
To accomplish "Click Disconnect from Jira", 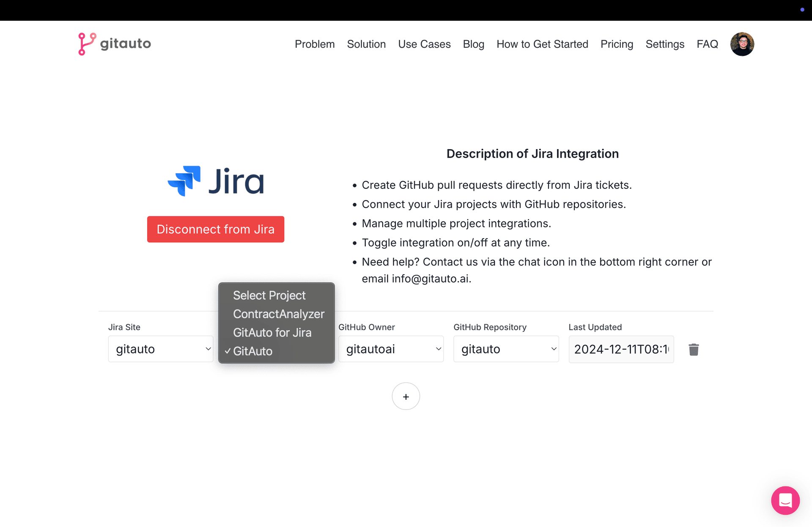I will click(x=216, y=229).
